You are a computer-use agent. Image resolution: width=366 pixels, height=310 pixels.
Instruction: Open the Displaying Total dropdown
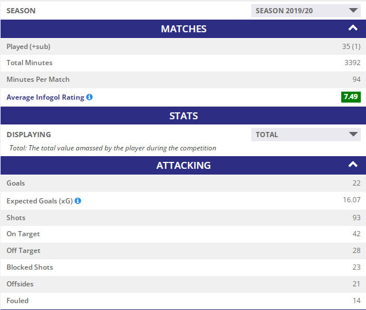[306, 134]
